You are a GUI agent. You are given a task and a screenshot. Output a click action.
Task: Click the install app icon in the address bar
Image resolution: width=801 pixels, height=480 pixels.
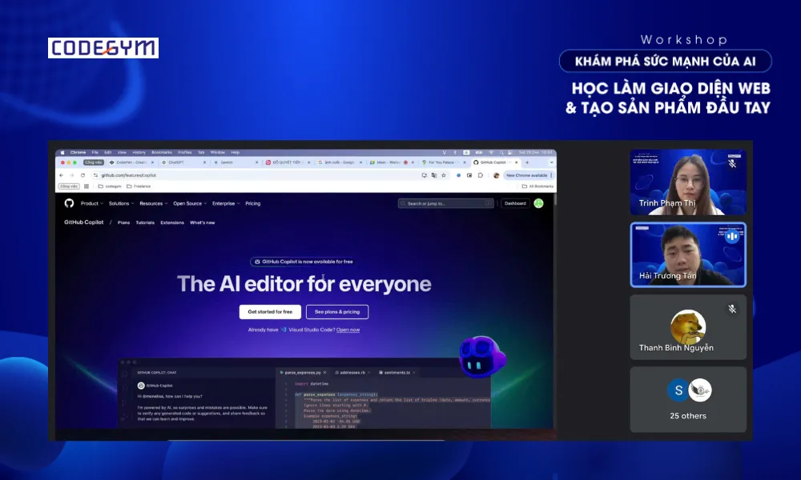pyautogui.click(x=424, y=175)
